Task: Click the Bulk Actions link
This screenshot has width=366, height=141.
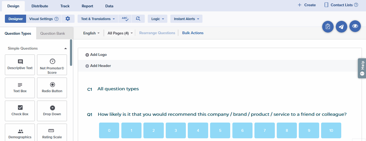Action: pos(193,33)
